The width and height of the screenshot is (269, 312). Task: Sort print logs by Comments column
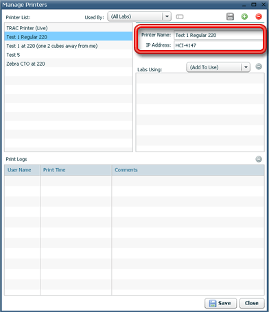click(188, 170)
